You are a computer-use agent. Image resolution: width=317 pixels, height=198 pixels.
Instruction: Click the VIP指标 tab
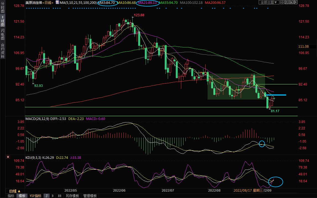click(x=35, y=196)
